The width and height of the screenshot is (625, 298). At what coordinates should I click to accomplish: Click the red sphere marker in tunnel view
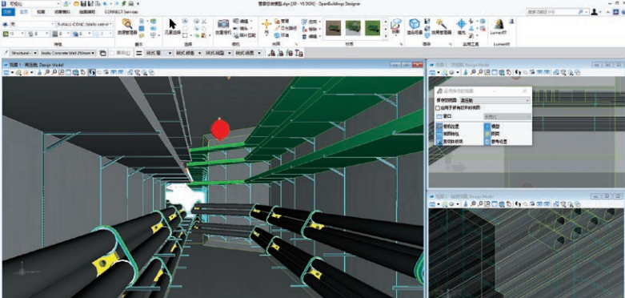click(220, 129)
